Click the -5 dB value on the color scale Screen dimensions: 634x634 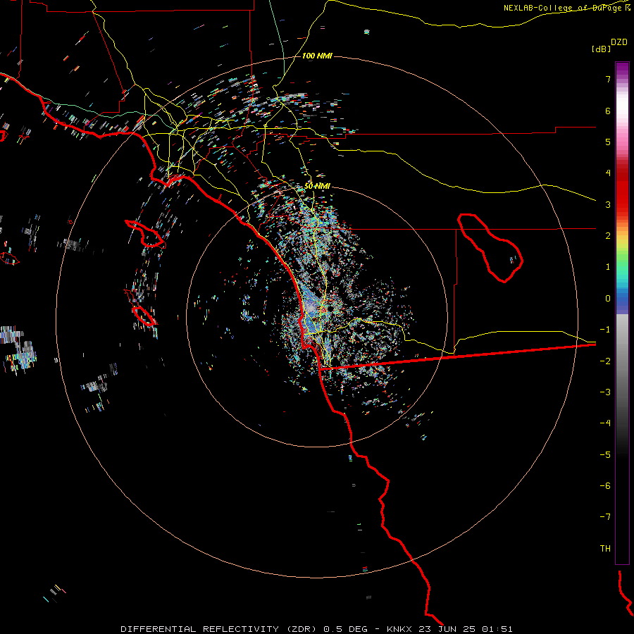[605, 454]
